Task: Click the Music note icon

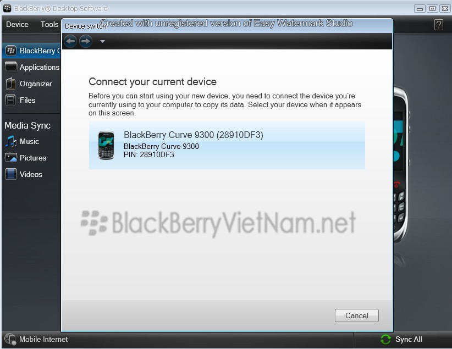Action: pyautogui.click(x=10, y=141)
